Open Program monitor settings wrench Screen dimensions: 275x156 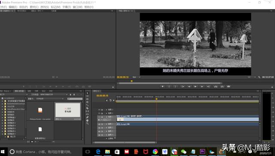point(259,77)
